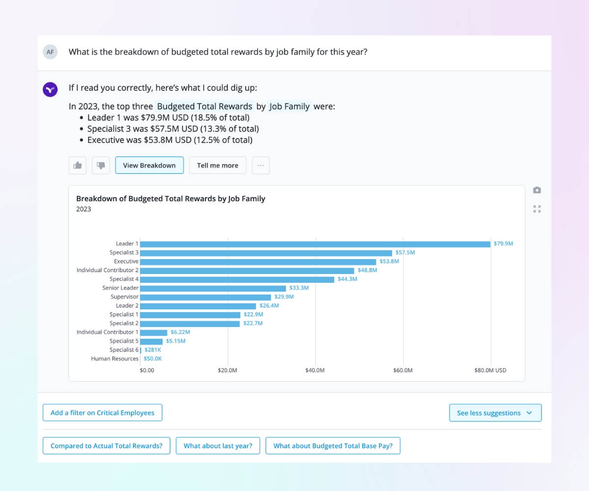
Task: Select the Leader 2 bar
Action: [198, 306]
